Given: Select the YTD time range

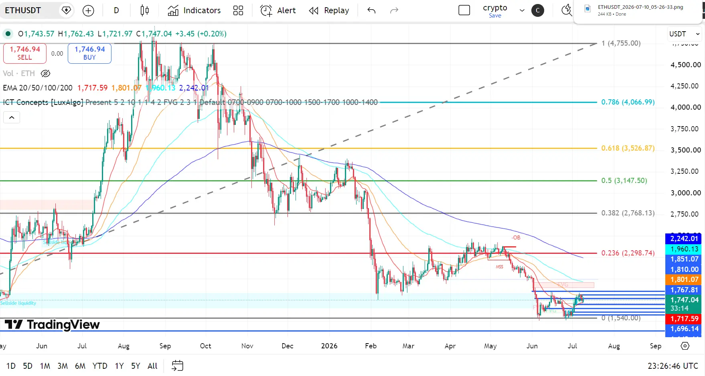Looking at the screenshot, I should tap(100, 366).
